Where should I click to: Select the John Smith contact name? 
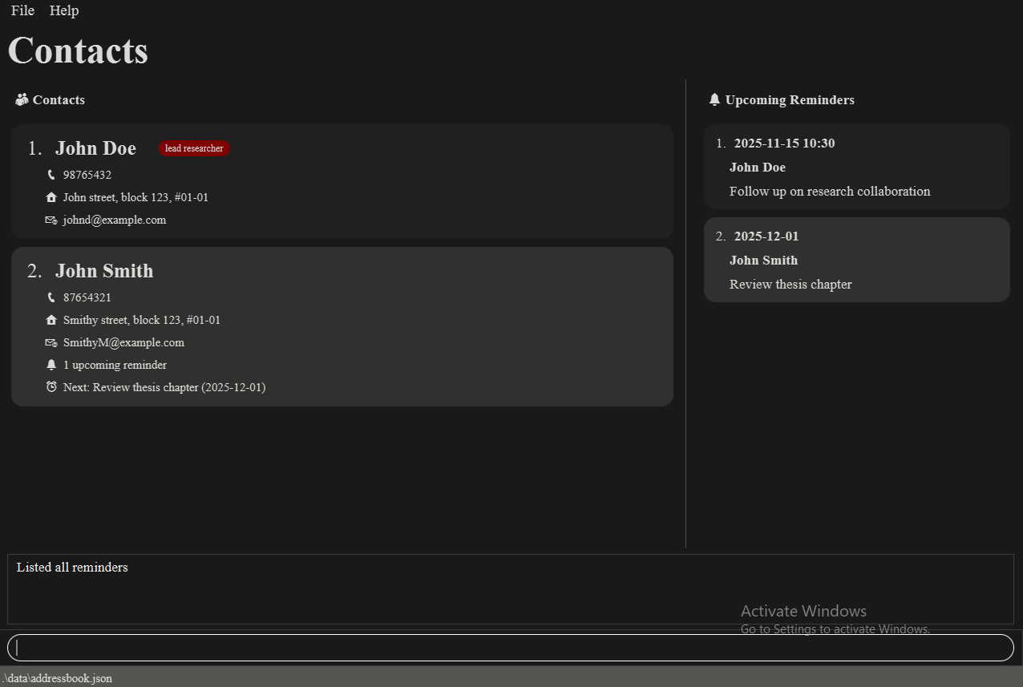click(104, 271)
